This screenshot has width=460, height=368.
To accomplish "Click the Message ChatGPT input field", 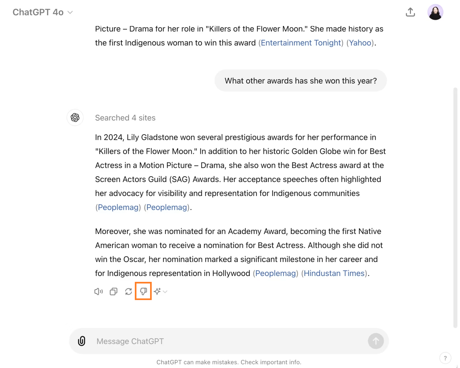I will coord(227,341).
